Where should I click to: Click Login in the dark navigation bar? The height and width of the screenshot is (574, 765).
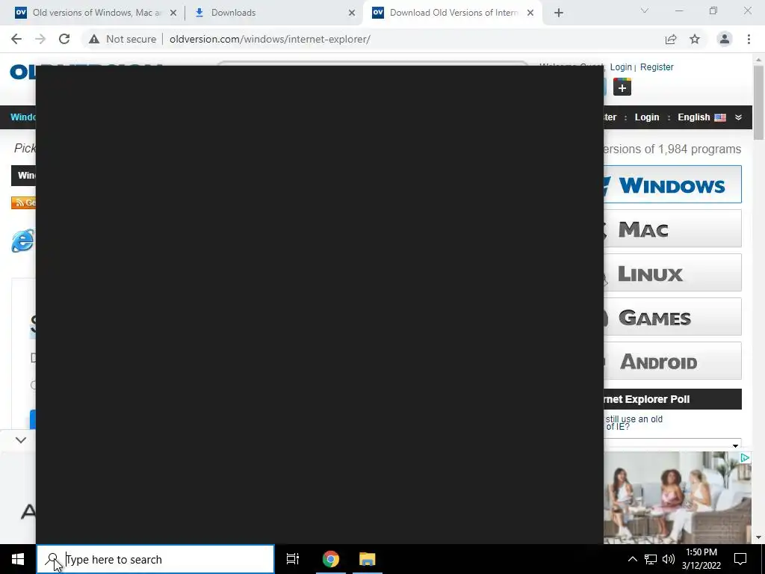pos(647,117)
